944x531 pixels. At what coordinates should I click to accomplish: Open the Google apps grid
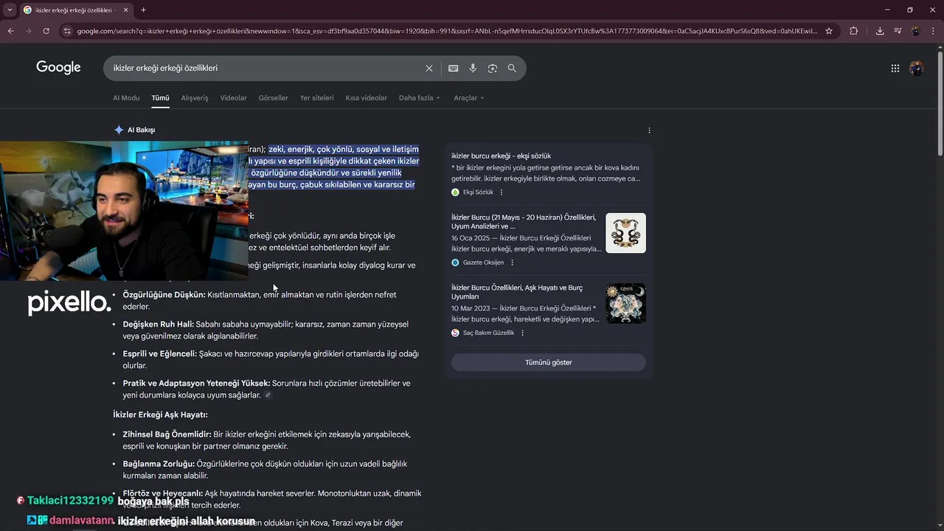(x=895, y=68)
